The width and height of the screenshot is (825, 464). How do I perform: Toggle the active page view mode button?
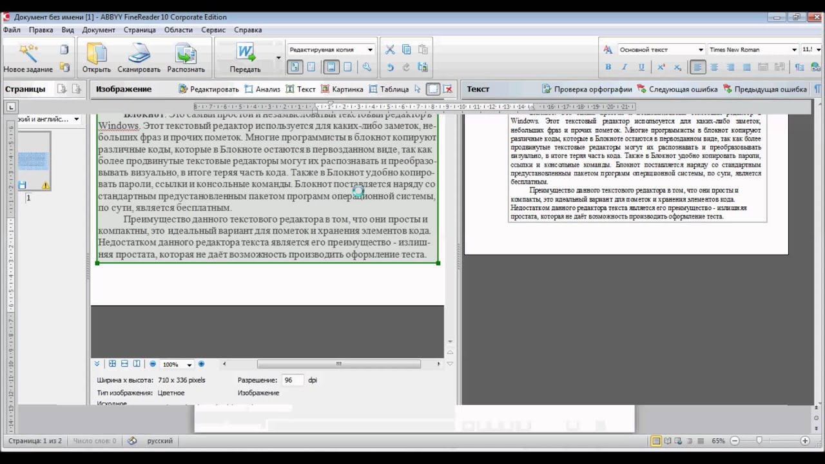[x=331, y=67]
